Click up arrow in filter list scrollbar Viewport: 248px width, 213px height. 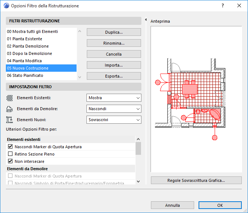tap(80, 31)
